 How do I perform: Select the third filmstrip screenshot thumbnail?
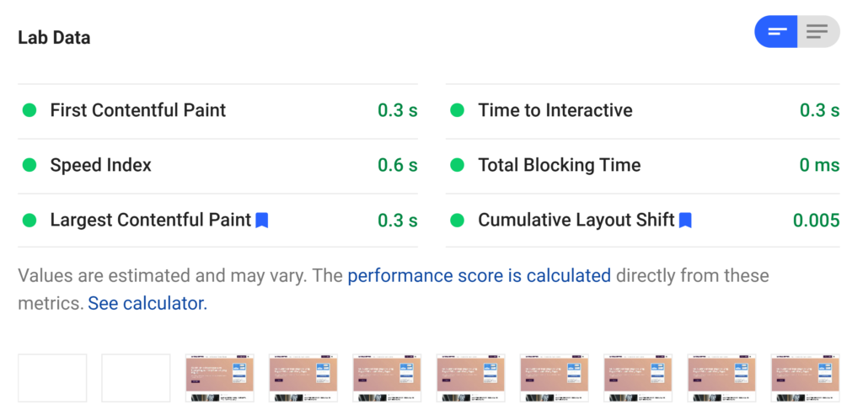point(219,378)
